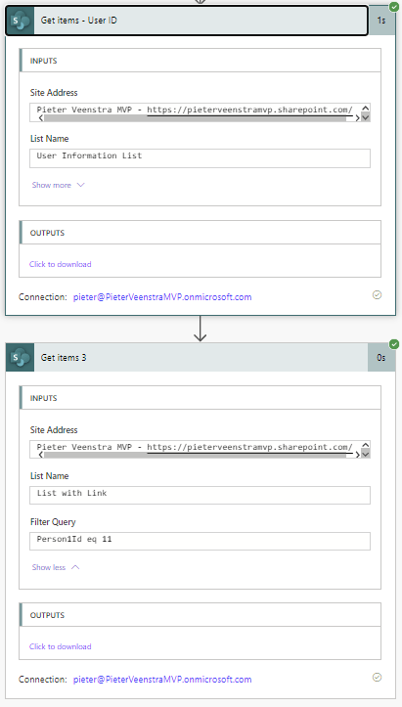Screen dimensions: 402x707
Task: Click OUTPUTS heading in Get items 3
Action: [47, 615]
